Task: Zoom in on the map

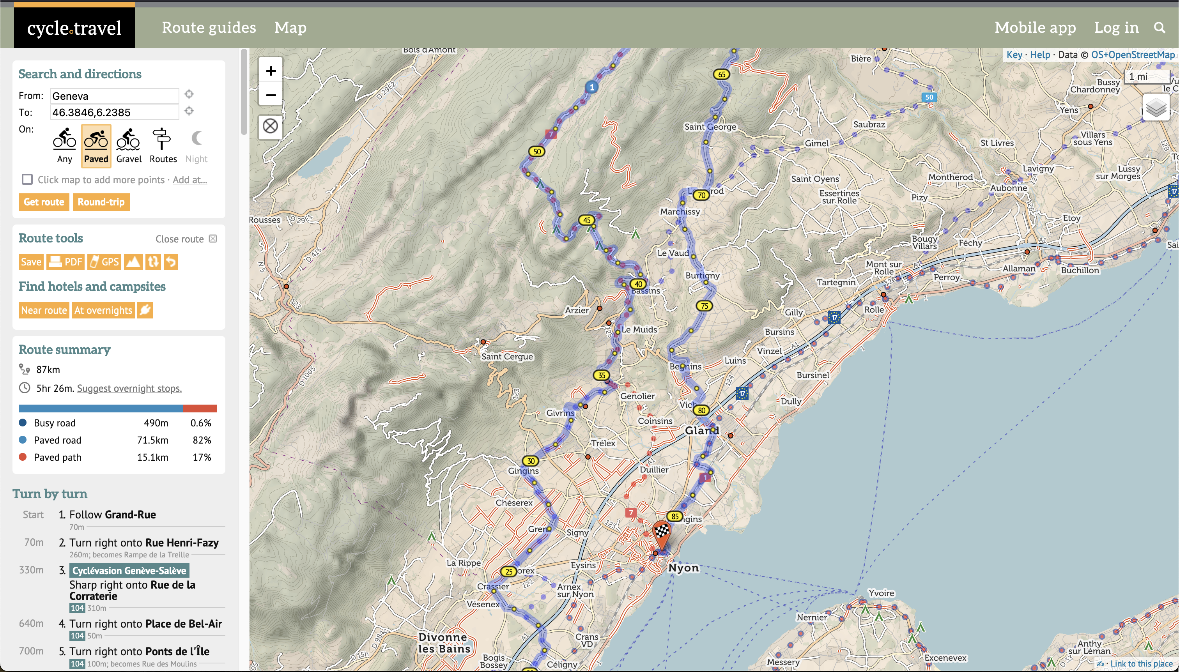Action: tap(271, 71)
